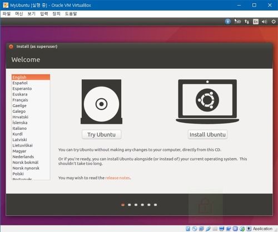Viewport: 278px width, 232px height.
Task: Select Kurdî in the language list
Action: pos(31,134)
